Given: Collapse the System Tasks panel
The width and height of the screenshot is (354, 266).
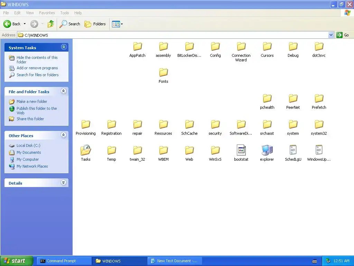Looking at the screenshot, I should pyautogui.click(x=64, y=47).
